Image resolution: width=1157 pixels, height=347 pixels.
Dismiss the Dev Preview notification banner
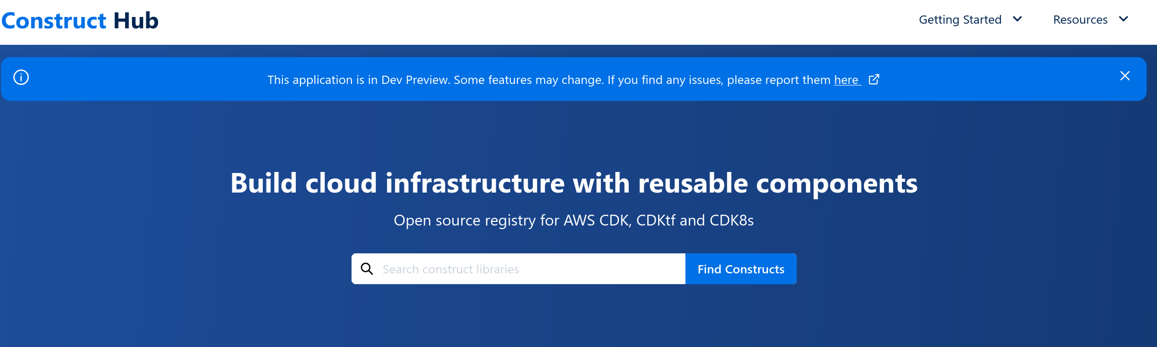point(1125,76)
